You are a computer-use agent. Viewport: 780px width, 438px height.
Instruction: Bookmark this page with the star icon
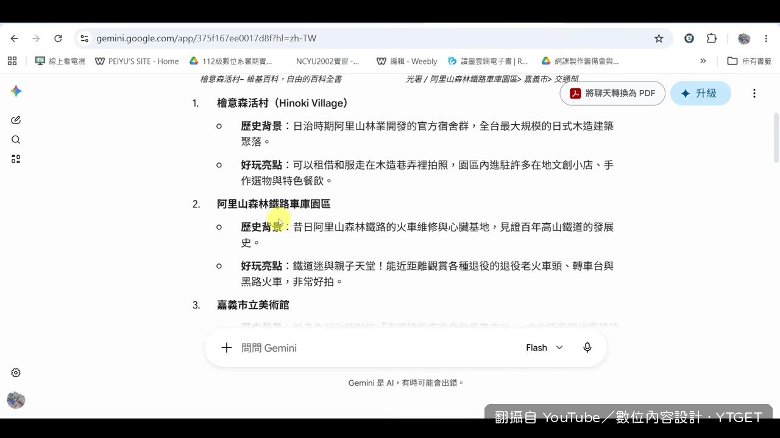659,38
